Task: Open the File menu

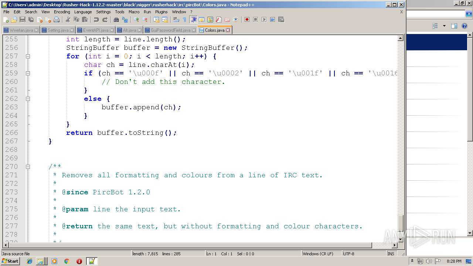Action: [x=6, y=12]
